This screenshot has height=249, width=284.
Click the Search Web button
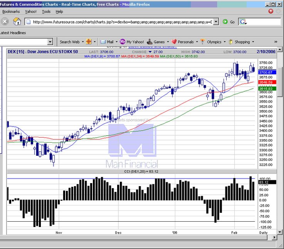[69, 42]
